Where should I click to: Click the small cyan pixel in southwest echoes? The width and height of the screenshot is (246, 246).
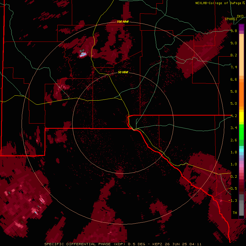[x=36, y=212]
